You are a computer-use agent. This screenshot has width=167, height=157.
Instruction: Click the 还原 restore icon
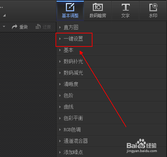(x=38, y=27)
